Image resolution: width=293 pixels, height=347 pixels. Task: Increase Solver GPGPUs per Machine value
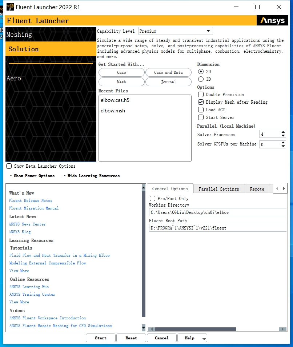[283, 143]
